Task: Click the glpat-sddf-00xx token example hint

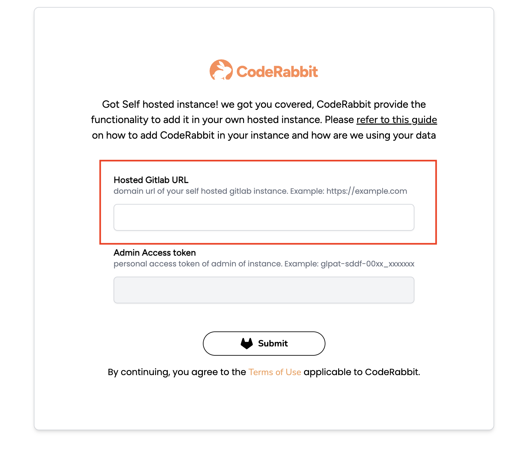Action: [x=367, y=264]
